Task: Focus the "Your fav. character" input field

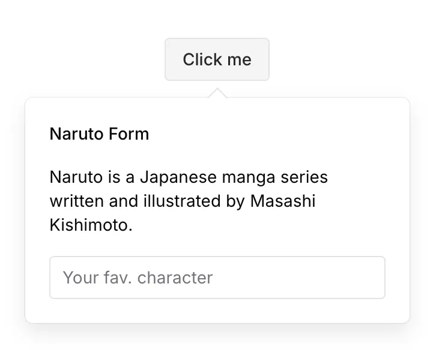Action: tap(217, 277)
